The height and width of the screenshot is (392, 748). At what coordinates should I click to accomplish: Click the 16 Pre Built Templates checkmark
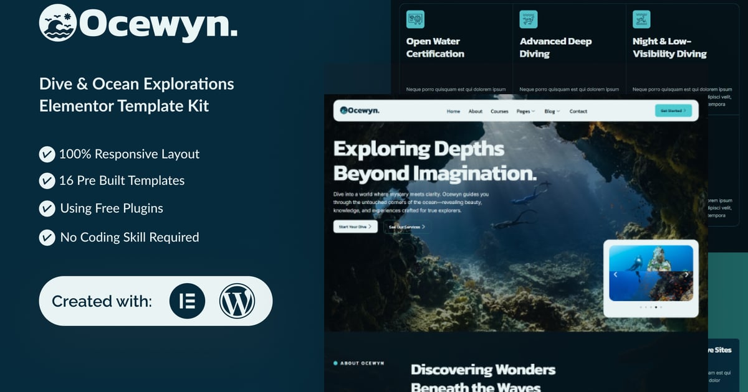(47, 181)
